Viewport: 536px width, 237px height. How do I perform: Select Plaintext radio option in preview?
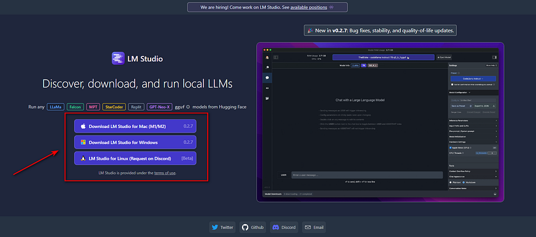coord(450,182)
